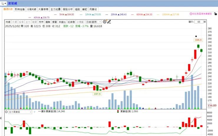The height and width of the screenshot is (136, 218).
Task: Click the 買賣超(張) 1,066 legend
Action: click(x=128, y=111)
